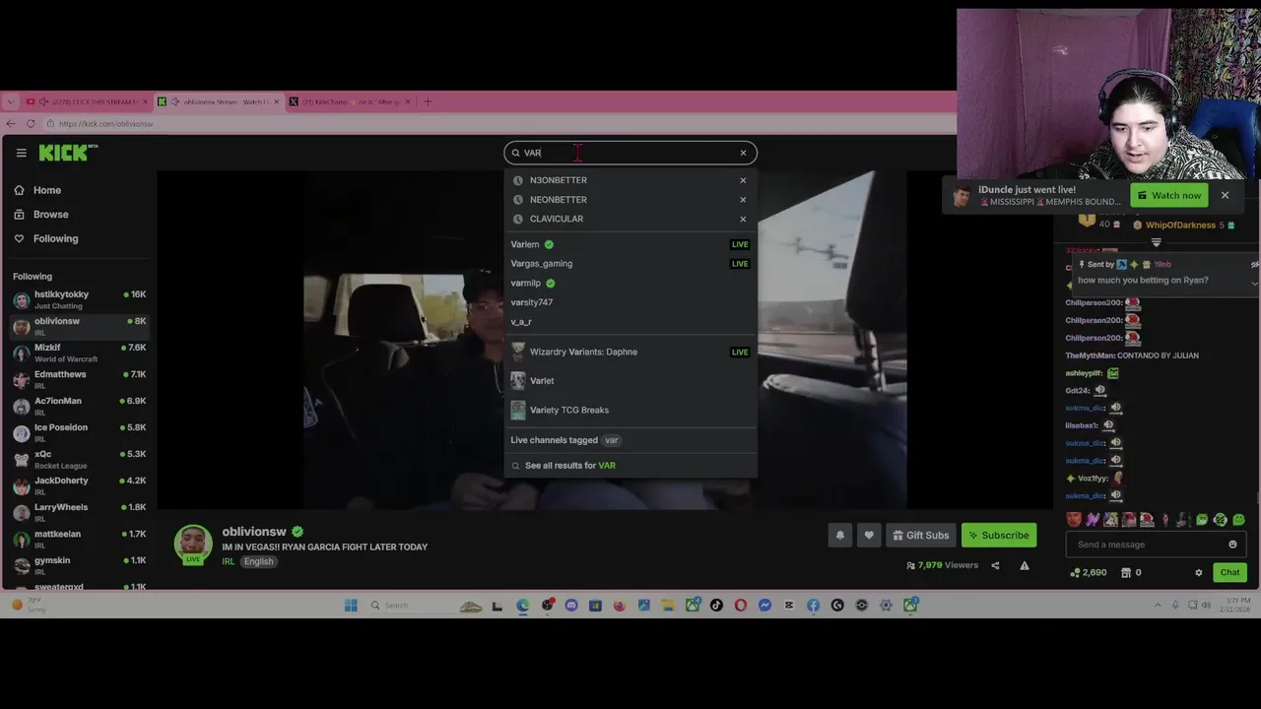Click Watch now on iDuncle notification
The image size is (1261, 709).
click(1168, 195)
